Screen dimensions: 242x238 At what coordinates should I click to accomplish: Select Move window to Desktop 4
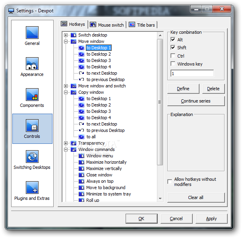click(99, 67)
